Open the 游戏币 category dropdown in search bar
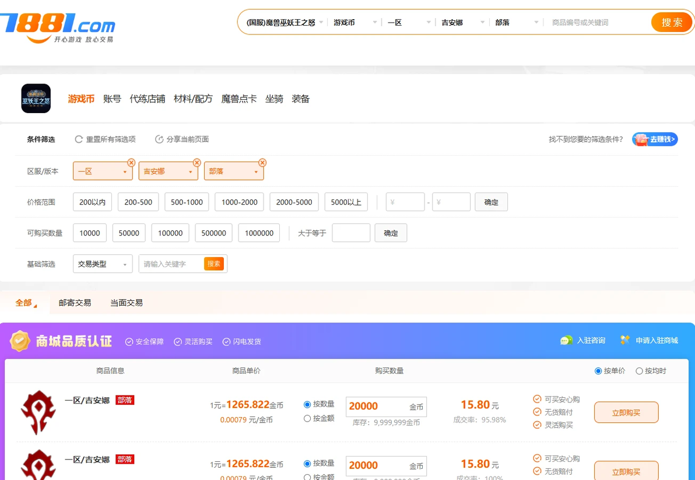Image resolution: width=695 pixels, height=480 pixels. coord(355,22)
